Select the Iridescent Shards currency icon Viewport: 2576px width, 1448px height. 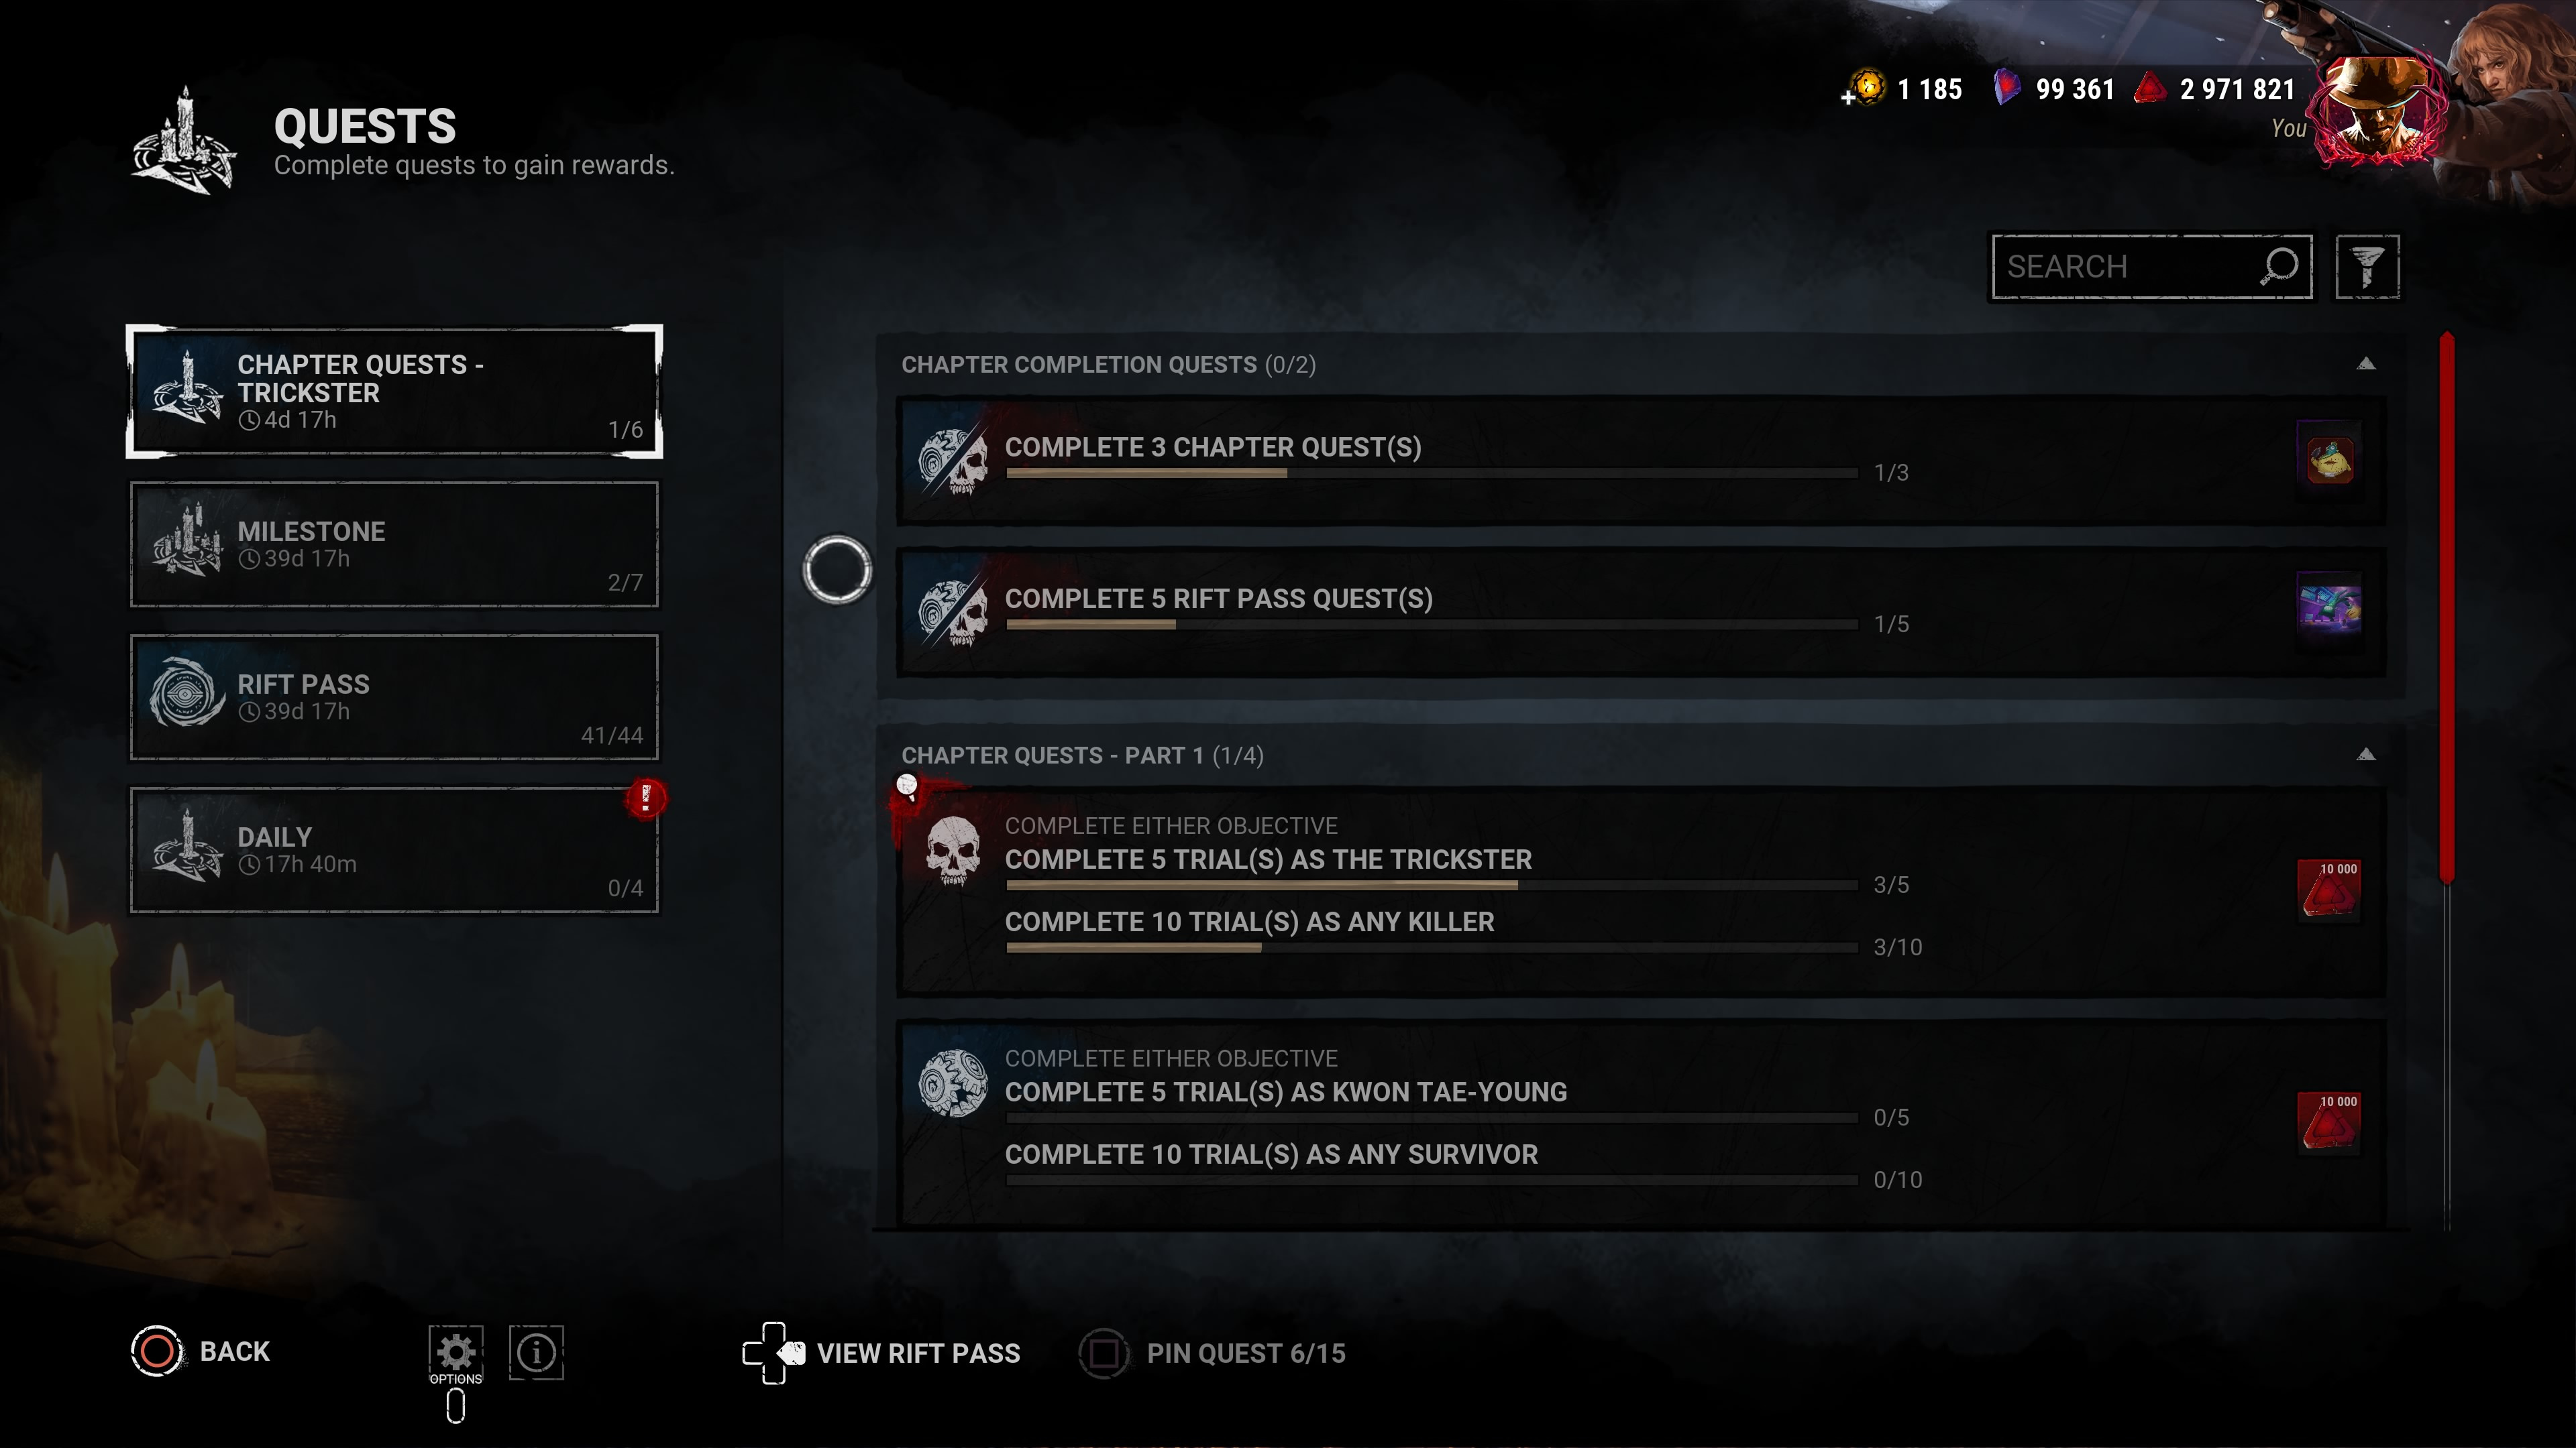pos(2006,89)
